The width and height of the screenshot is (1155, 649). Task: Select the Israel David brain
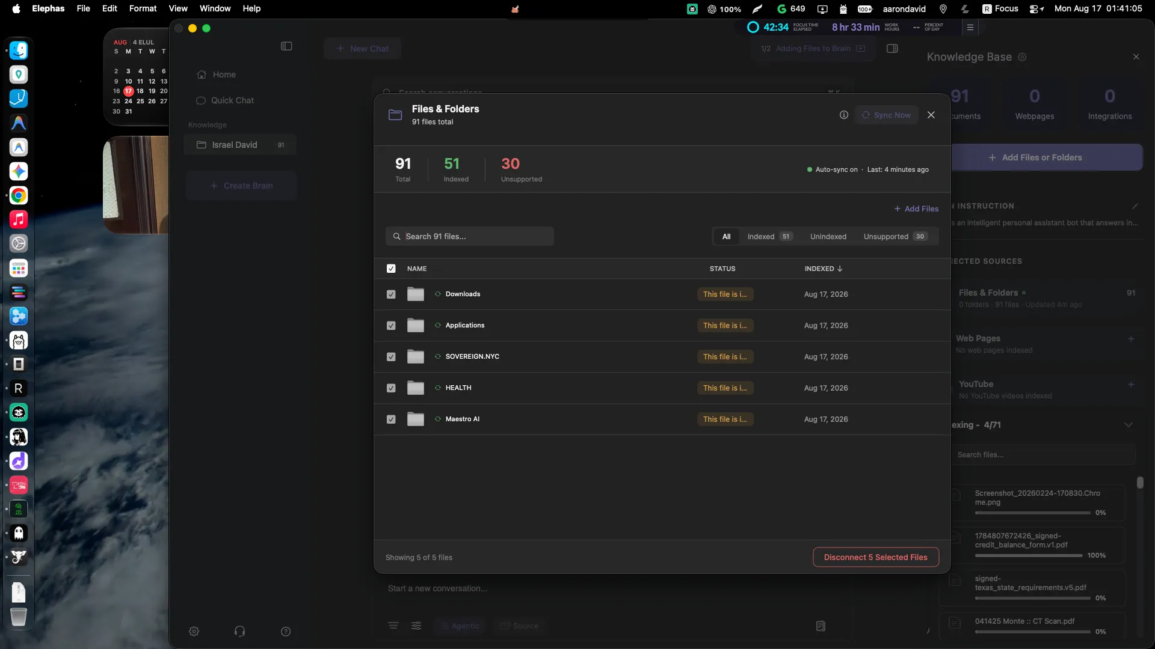coord(240,145)
